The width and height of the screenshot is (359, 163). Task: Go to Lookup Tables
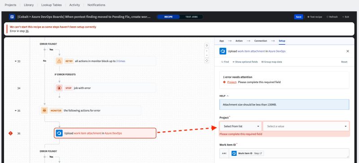51,5
